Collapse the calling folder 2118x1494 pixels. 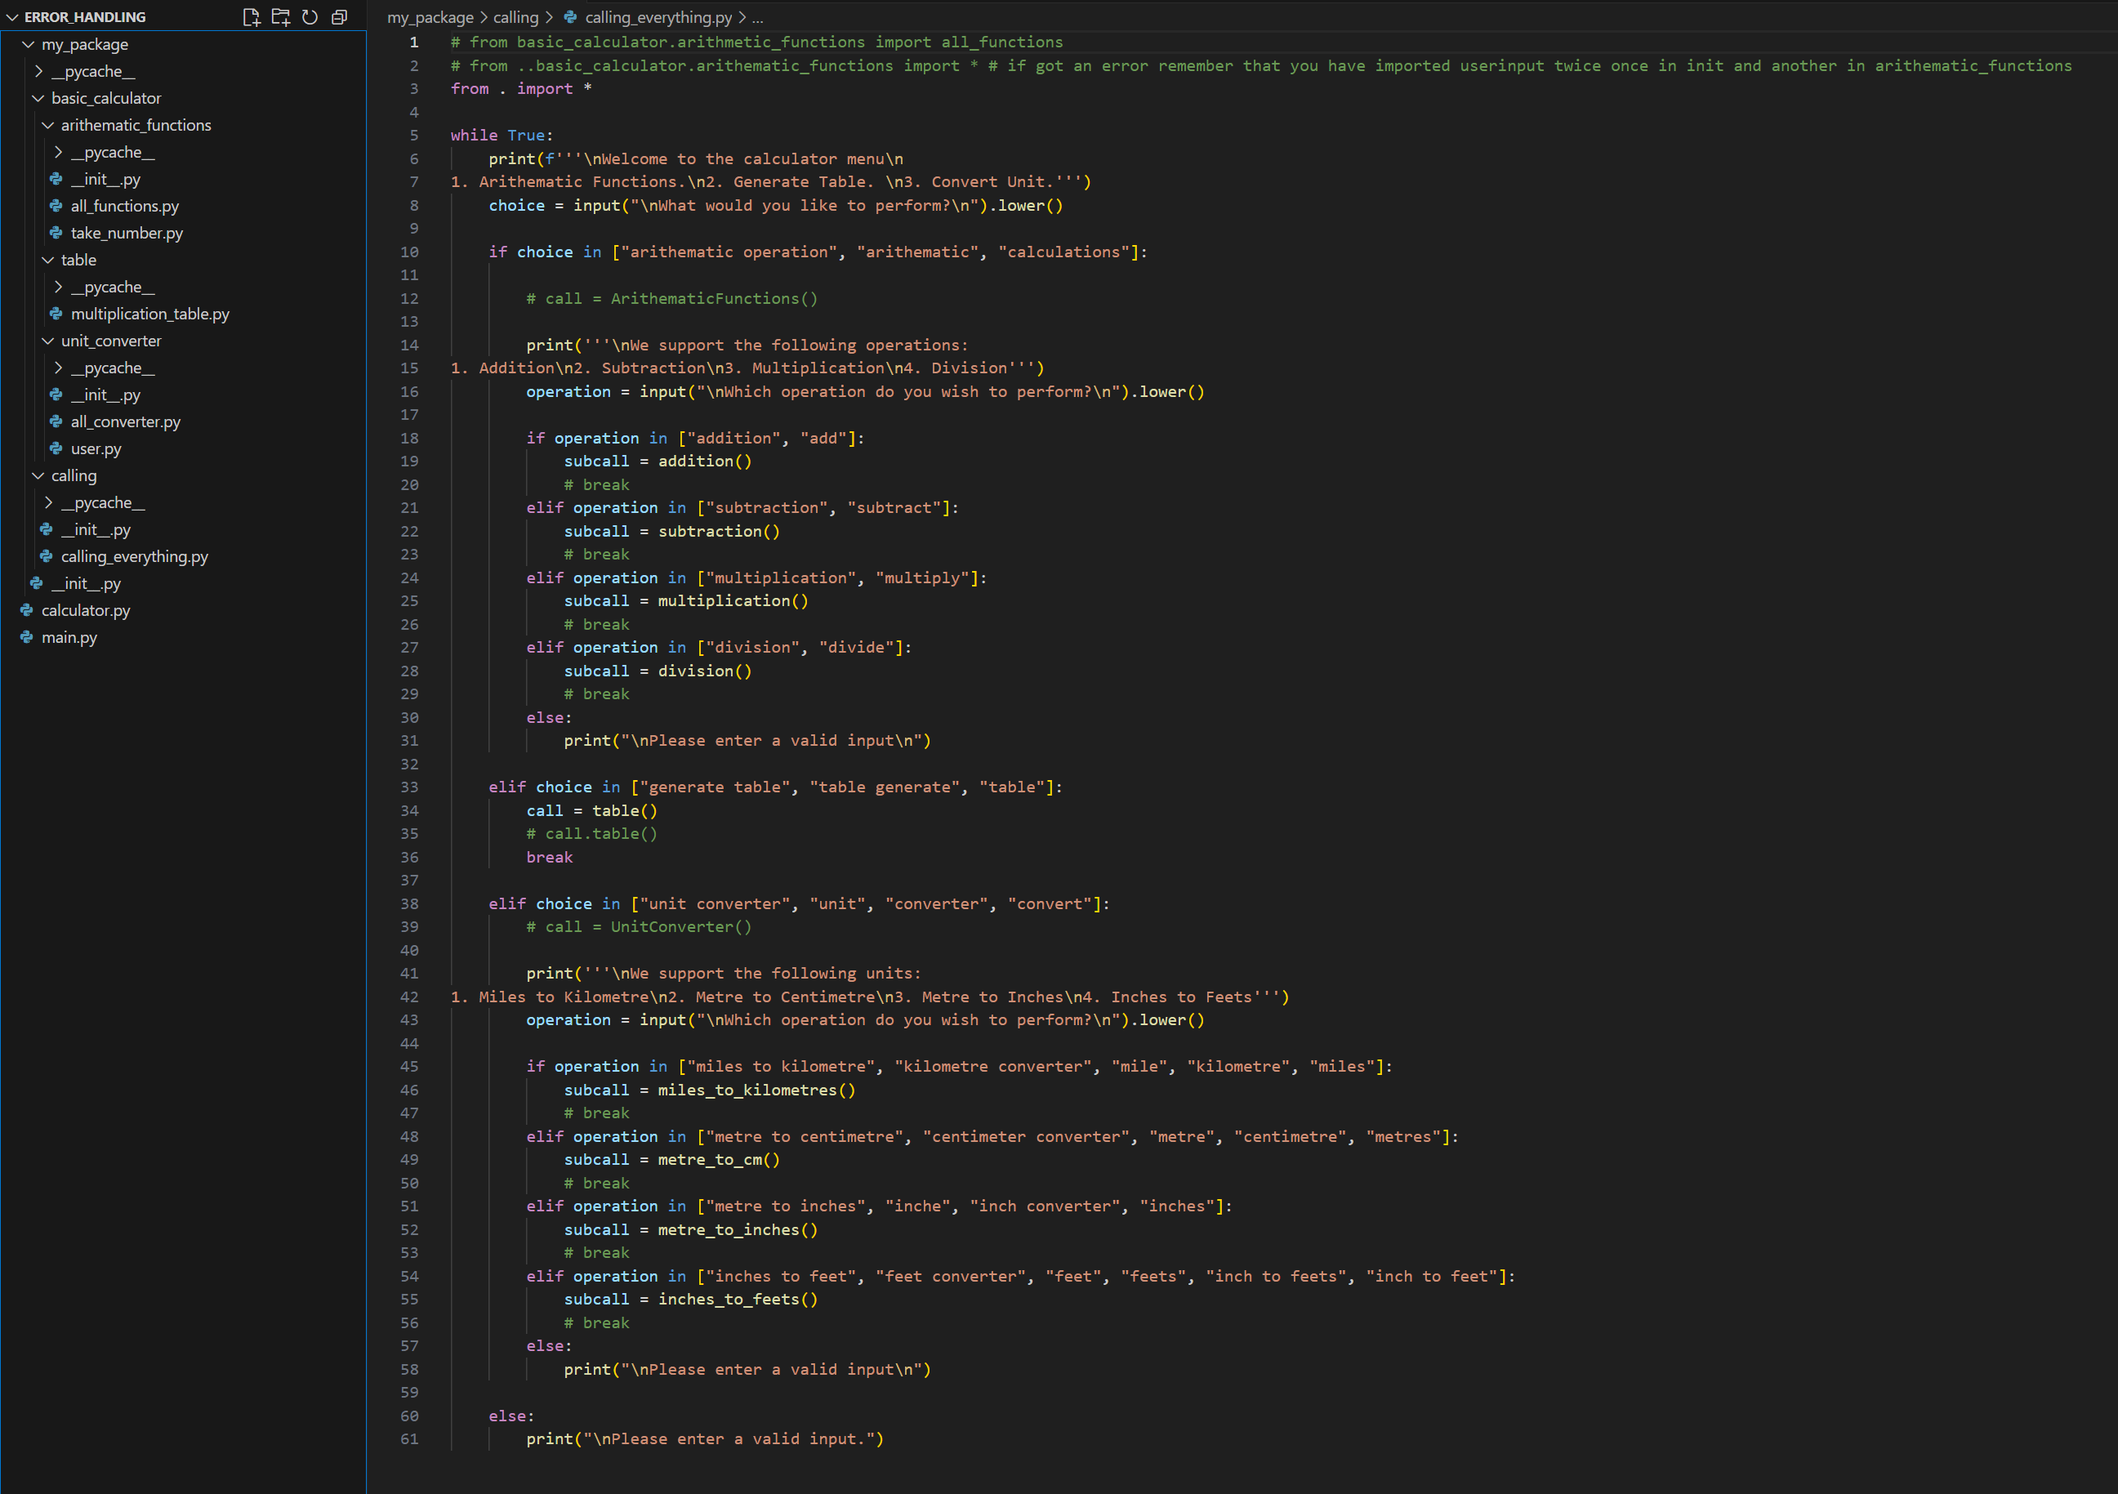click(38, 476)
